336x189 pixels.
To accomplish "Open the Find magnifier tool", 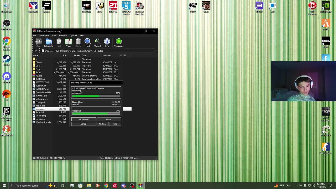I will pos(88,43).
